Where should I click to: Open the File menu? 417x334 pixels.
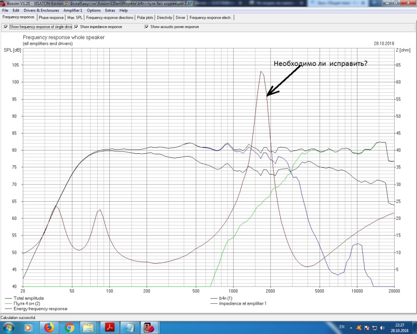coord(5,10)
